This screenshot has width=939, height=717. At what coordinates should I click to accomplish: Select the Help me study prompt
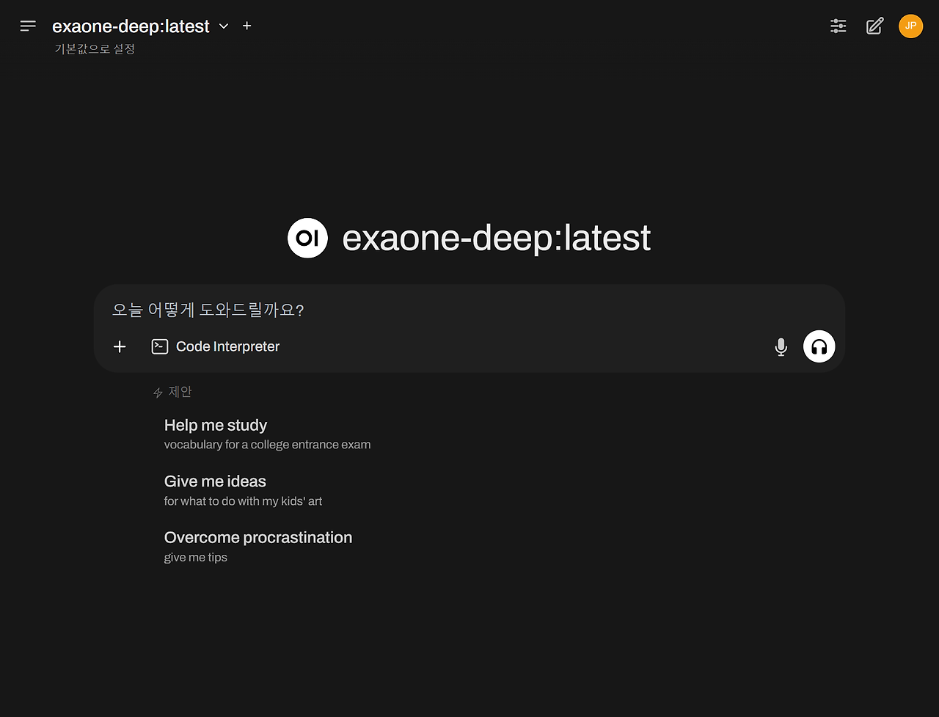216,425
